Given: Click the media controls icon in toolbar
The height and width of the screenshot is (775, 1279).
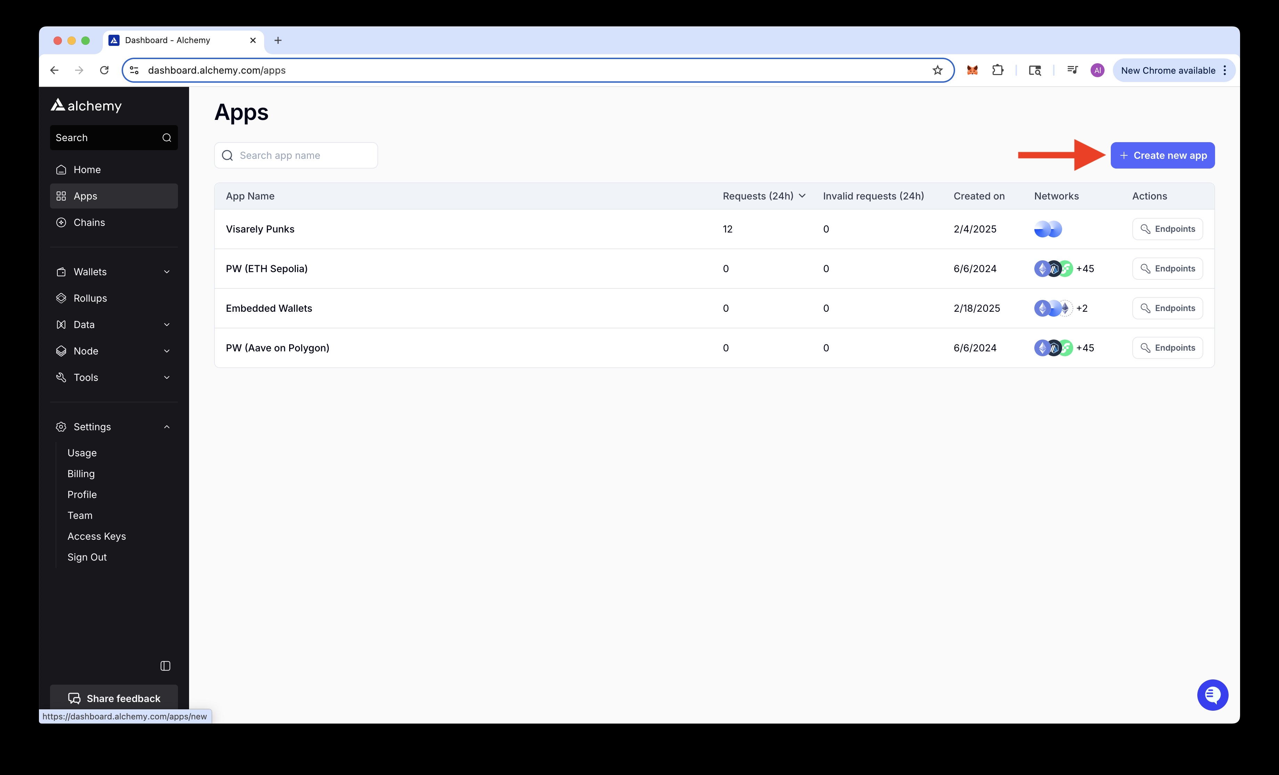Looking at the screenshot, I should pos(1072,70).
